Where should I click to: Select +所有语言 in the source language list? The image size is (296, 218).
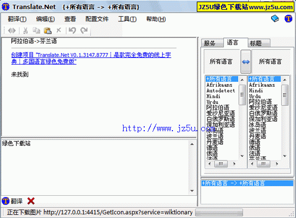pyautogui.click(x=222, y=79)
